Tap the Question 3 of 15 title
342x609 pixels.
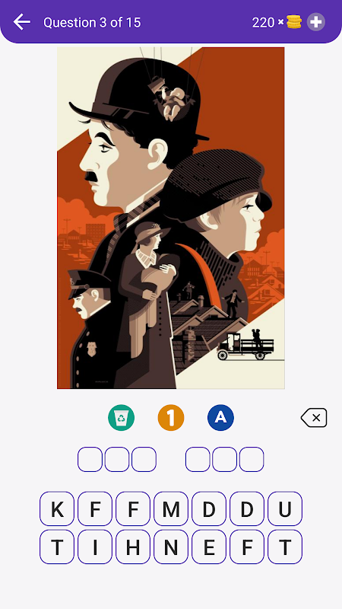click(92, 23)
